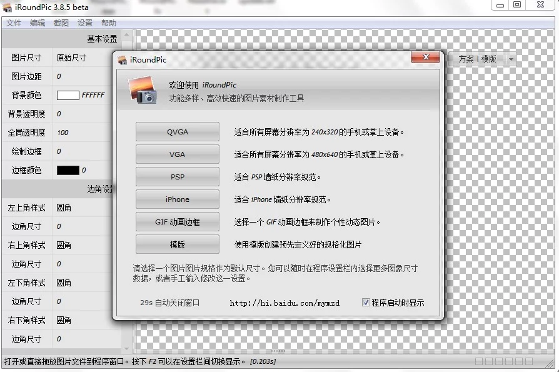Click the 基本设置 section header
559x372 pixels.
click(61, 39)
